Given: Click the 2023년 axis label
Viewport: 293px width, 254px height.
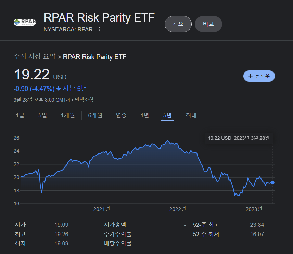Looking at the screenshot, I should (254, 209).
